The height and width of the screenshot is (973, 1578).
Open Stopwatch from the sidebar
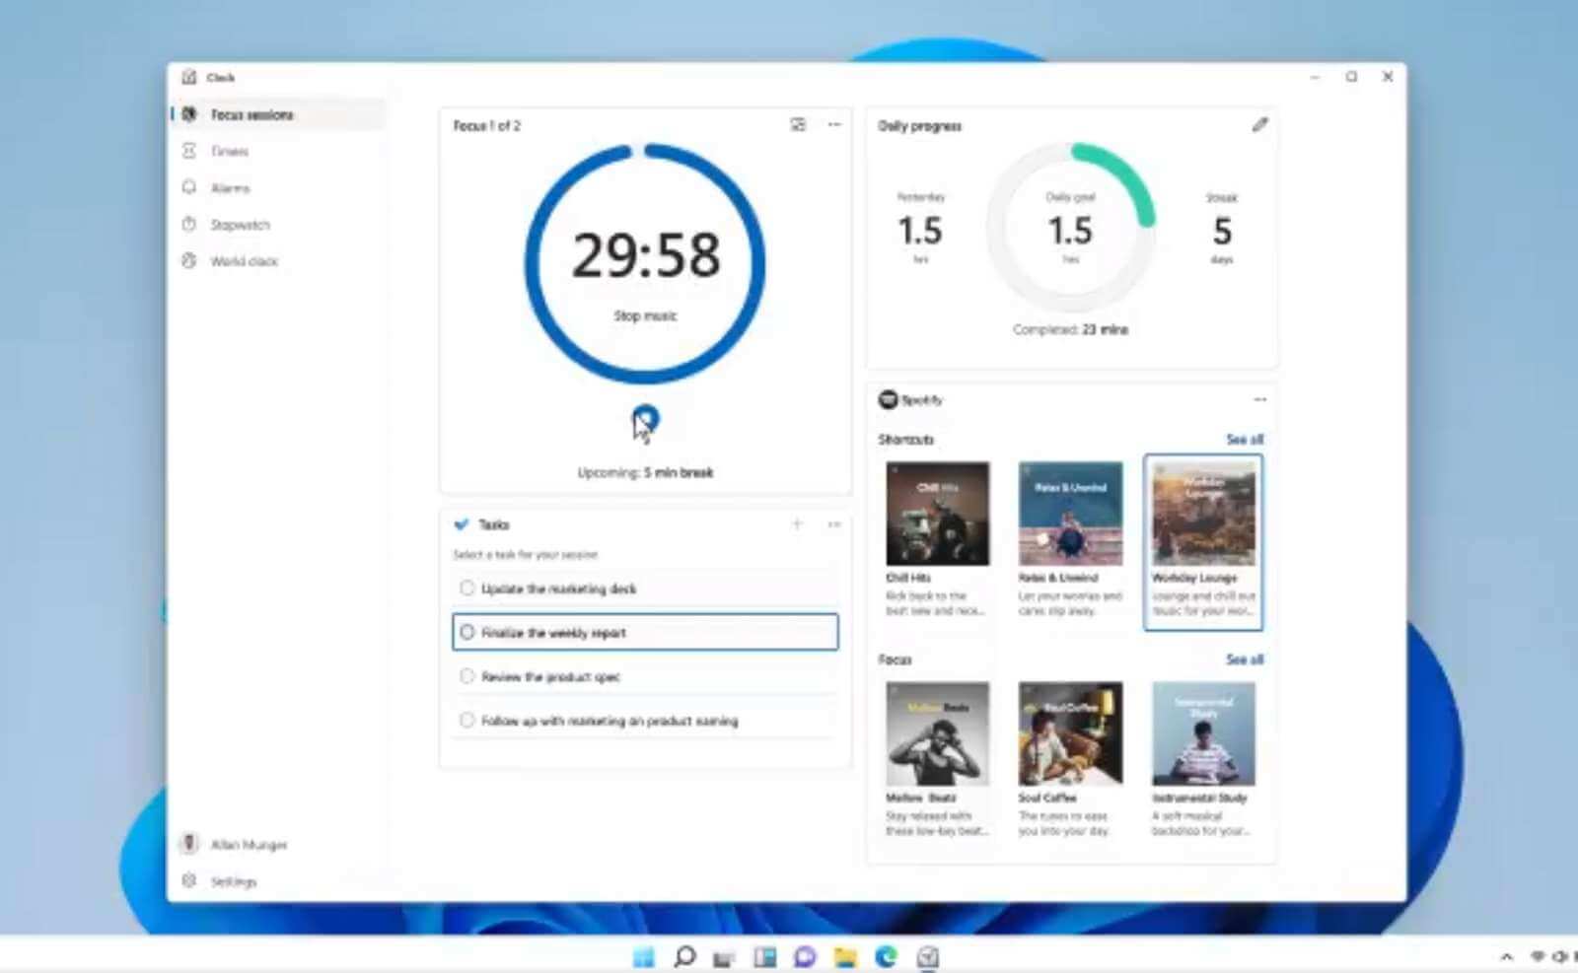pos(278,225)
